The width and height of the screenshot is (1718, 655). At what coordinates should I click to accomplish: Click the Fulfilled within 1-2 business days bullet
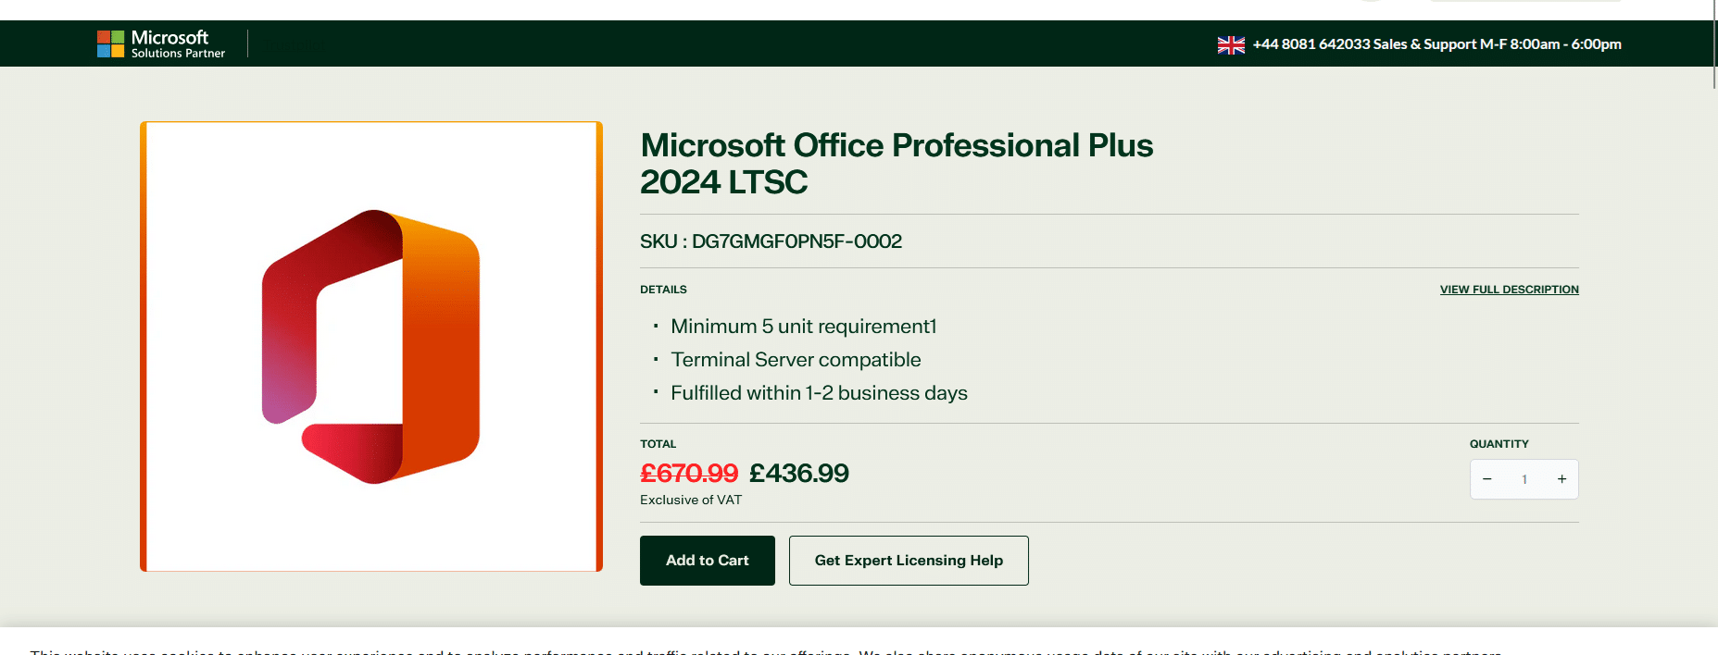click(819, 393)
